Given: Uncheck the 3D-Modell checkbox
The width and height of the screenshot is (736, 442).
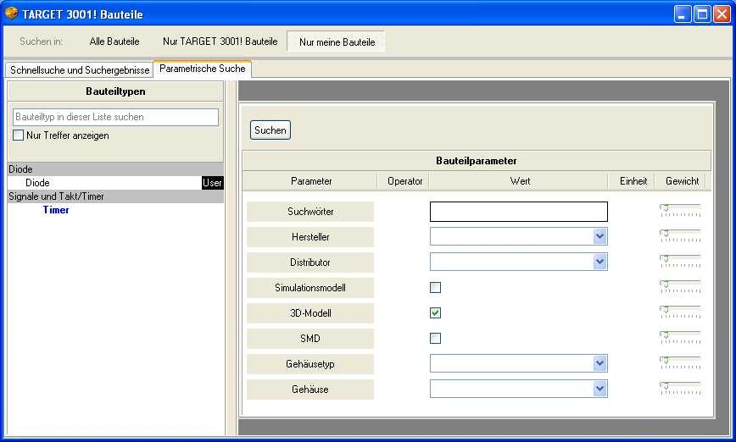Looking at the screenshot, I should pyautogui.click(x=435, y=313).
